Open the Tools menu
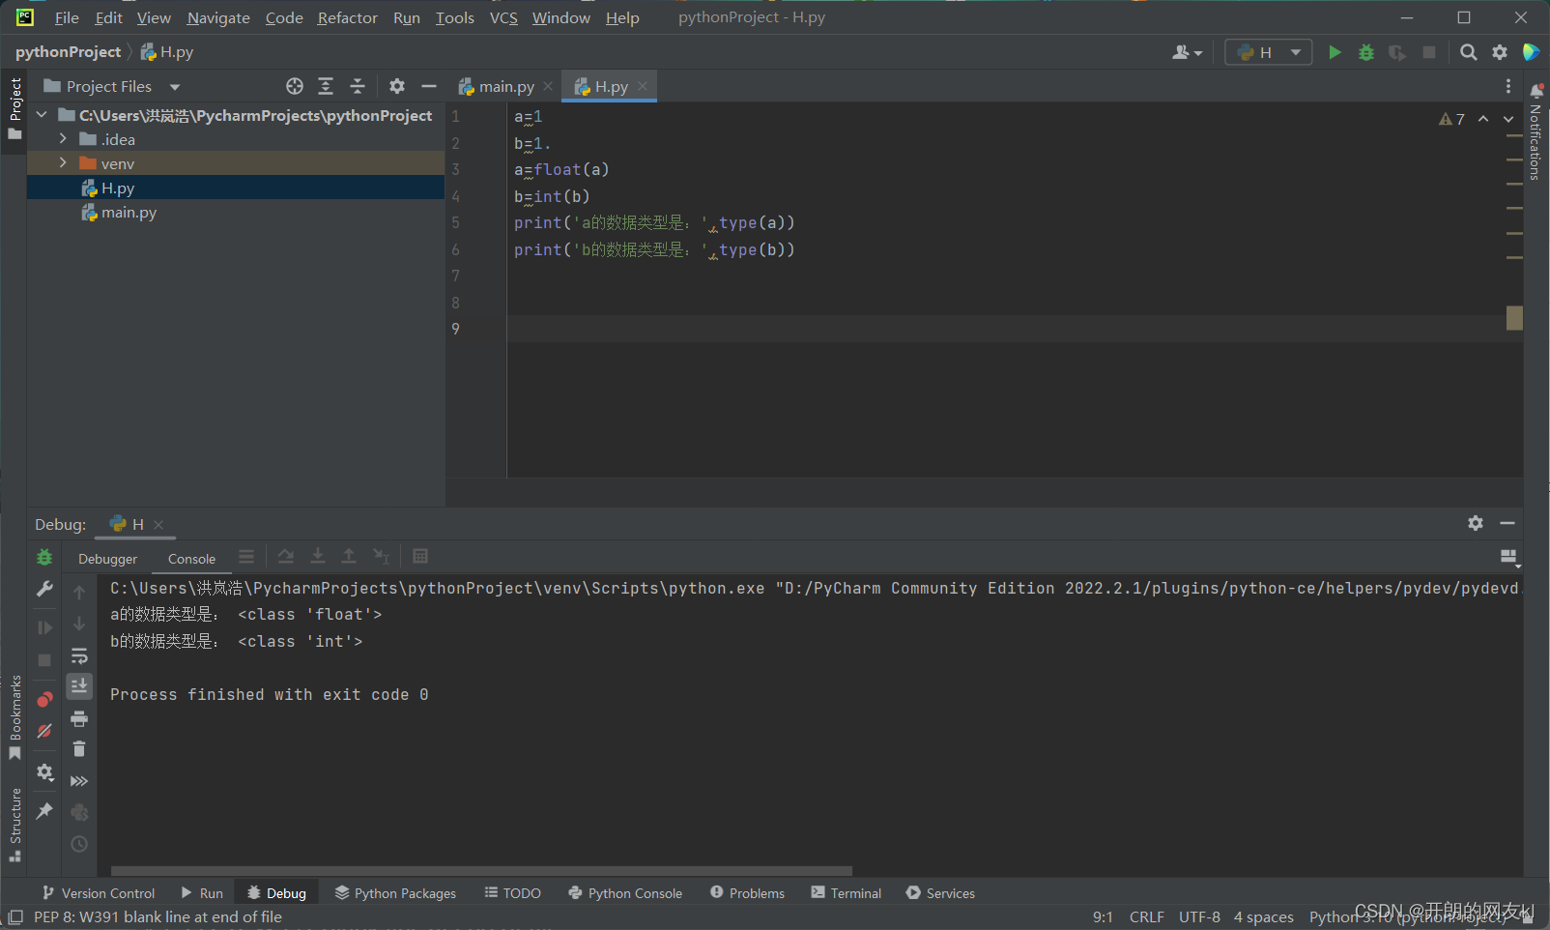1550x930 pixels. [x=454, y=17]
